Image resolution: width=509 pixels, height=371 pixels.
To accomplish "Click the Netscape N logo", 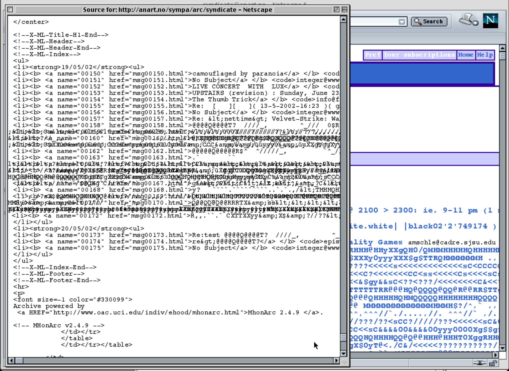I will tap(490, 21).
